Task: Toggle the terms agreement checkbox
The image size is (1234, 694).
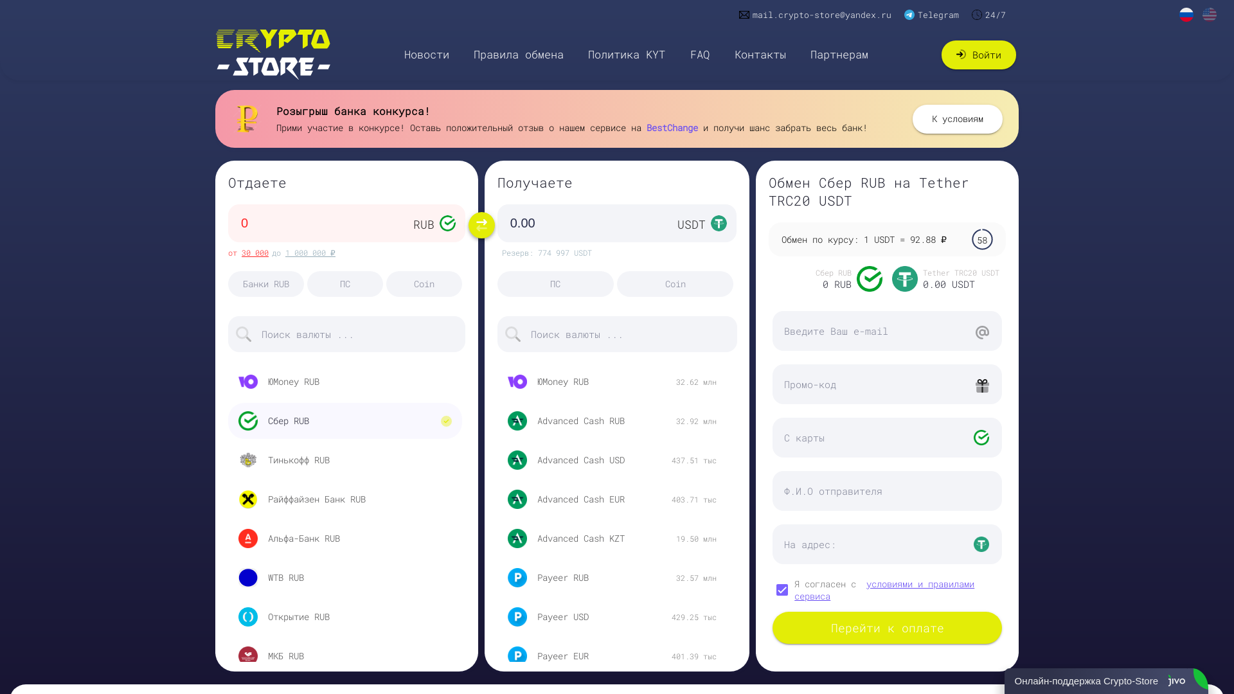Action: click(x=782, y=590)
